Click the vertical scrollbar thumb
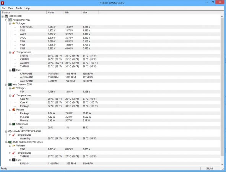Viewport: 226px width, 172px height. click(x=222, y=87)
